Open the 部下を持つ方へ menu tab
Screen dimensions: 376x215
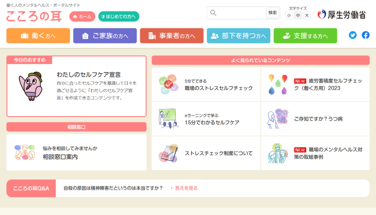pyautogui.click(x=238, y=36)
